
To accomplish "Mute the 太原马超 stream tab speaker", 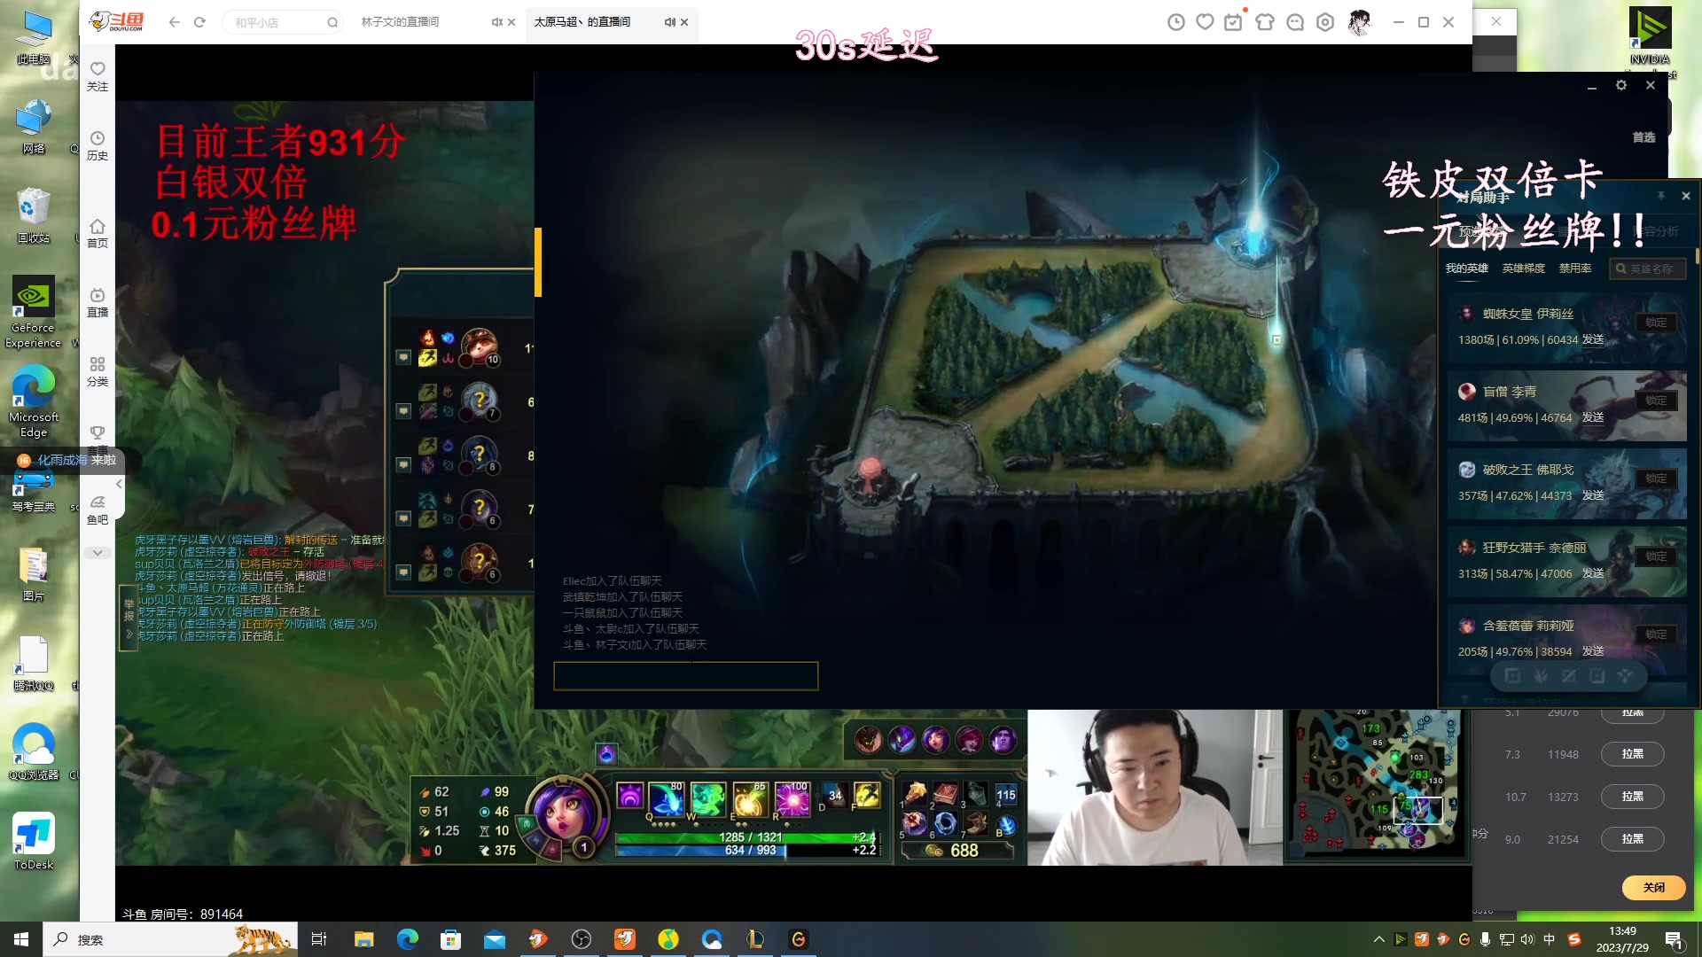I will (670, 22).
